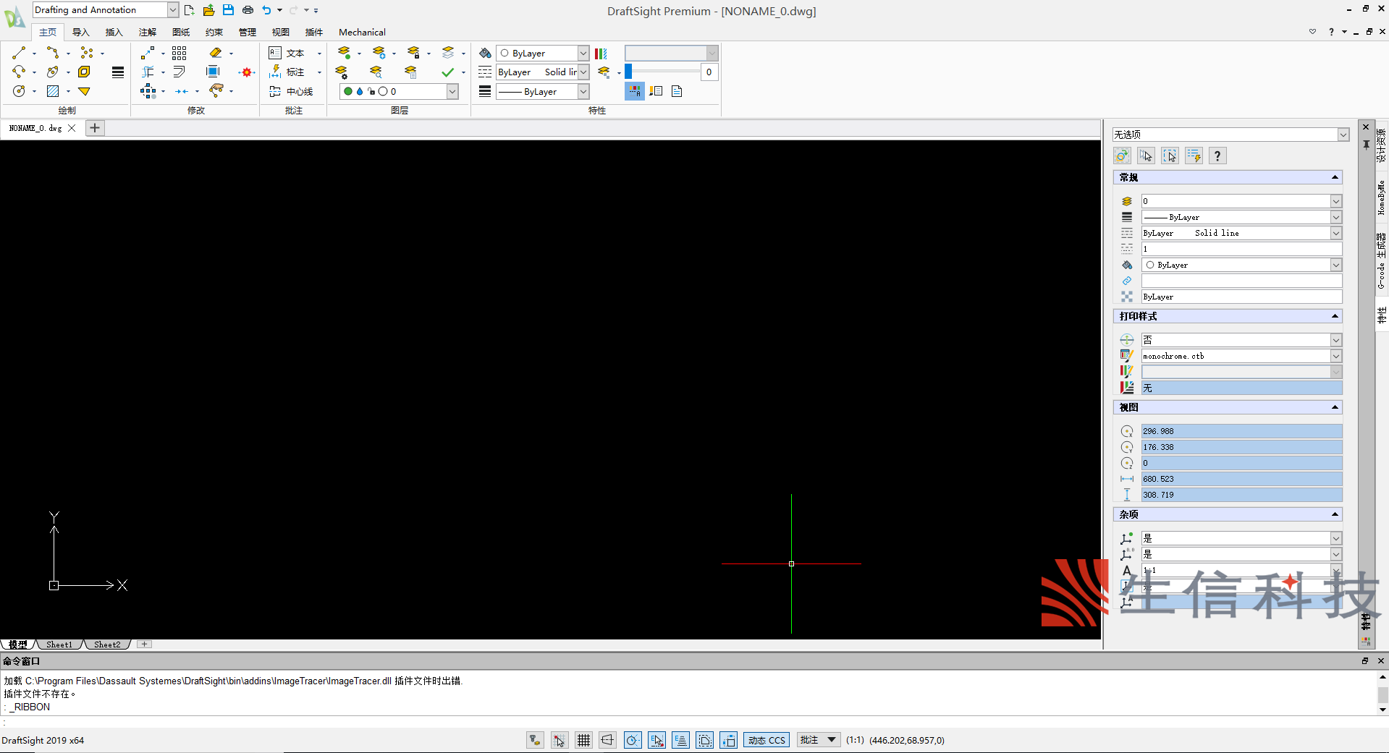Switch to the 导入 ribbon tab

81,32
